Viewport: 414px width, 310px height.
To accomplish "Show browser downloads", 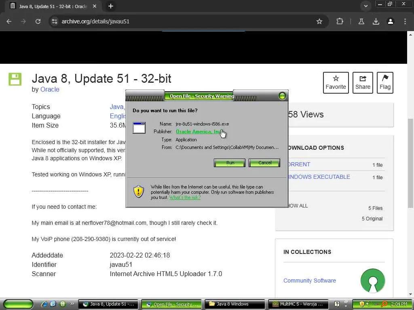I will (x=376, y=21).
